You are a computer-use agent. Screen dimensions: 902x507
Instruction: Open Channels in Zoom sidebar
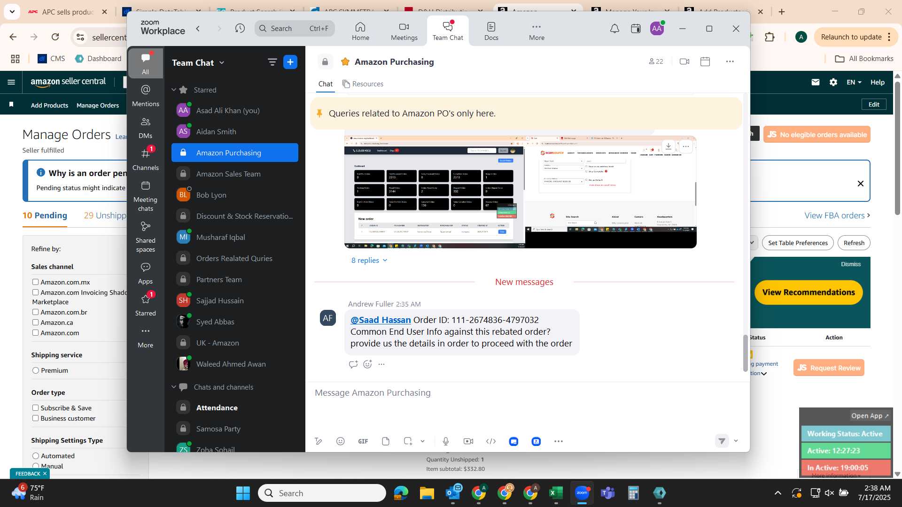pyautogui.click(x=146, y=159)
